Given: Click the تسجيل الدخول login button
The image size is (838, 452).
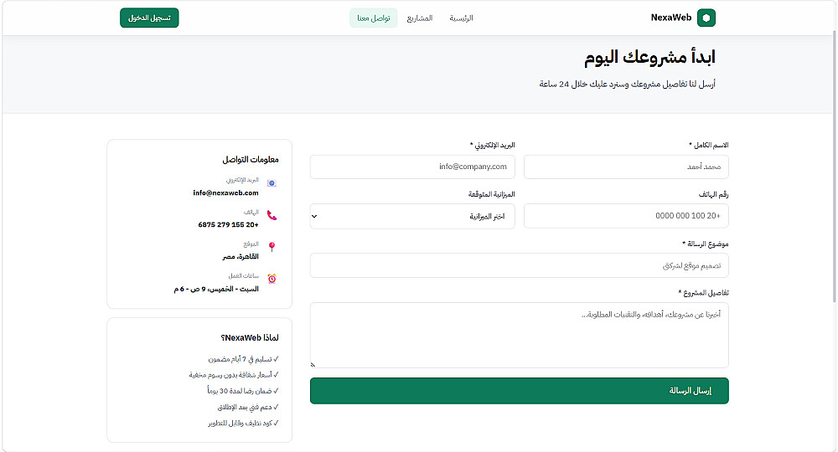Looking at the screenshot, I should pos(149,18).
